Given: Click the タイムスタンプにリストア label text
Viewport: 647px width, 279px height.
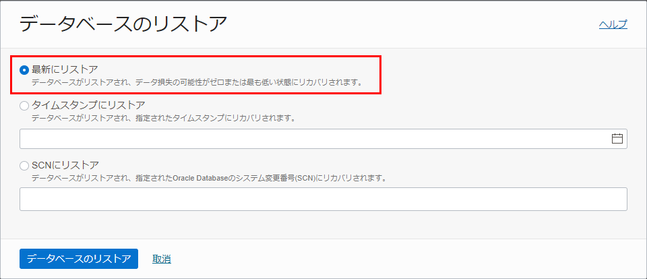Looking at the screenshot, I should pos(88,105).
